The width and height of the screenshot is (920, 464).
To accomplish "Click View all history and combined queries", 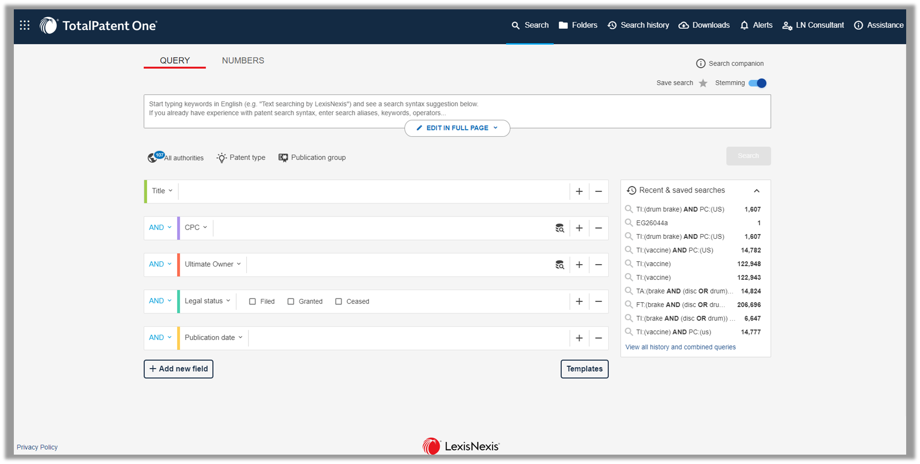I will (x=680, y=347).
